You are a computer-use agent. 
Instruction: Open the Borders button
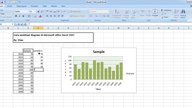[29, 16]
